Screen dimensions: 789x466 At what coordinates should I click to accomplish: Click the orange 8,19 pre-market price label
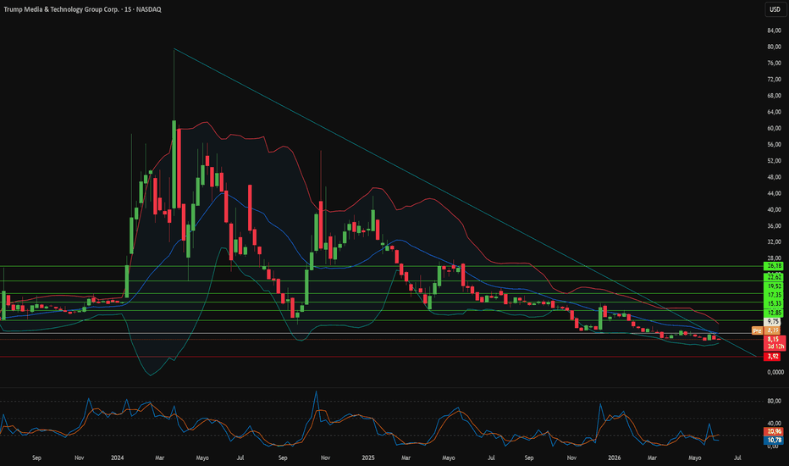coord(773,331)
